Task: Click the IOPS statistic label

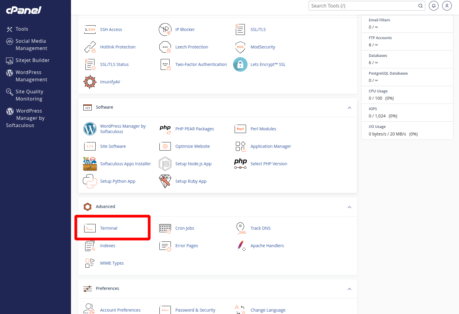Action: 373,109
